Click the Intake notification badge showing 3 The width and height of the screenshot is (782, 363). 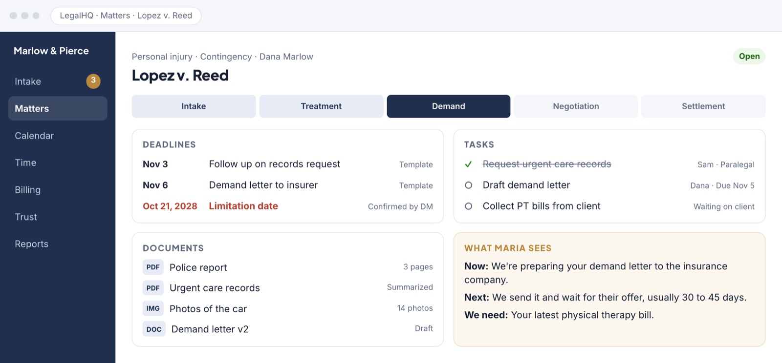coord(93,81)
